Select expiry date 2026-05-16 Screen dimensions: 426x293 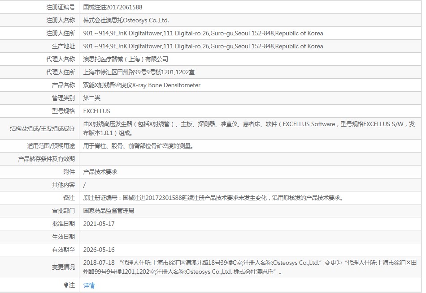pos(99,250)
